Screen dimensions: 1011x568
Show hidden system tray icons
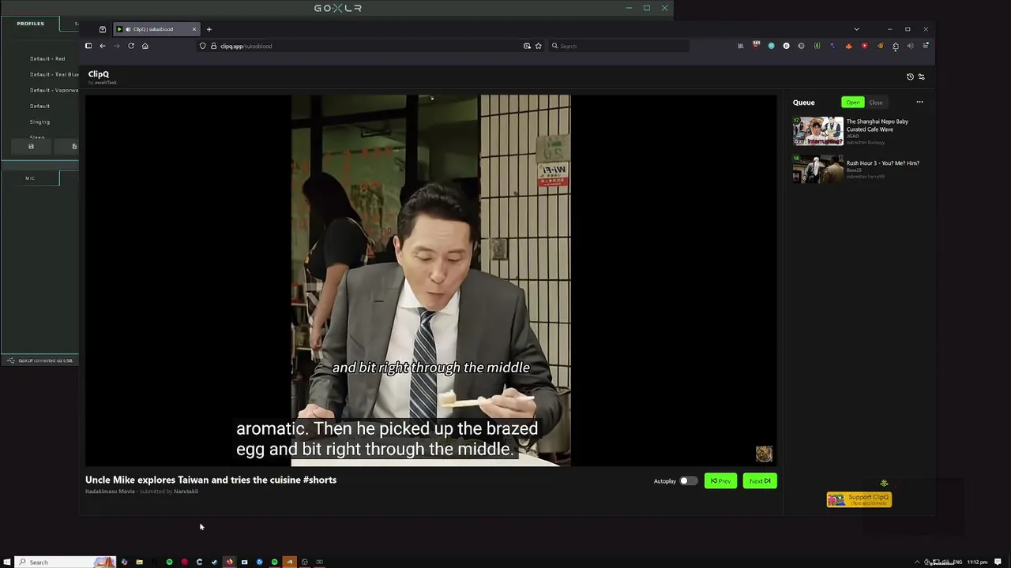pyautogui.click(x=917, y=562)
